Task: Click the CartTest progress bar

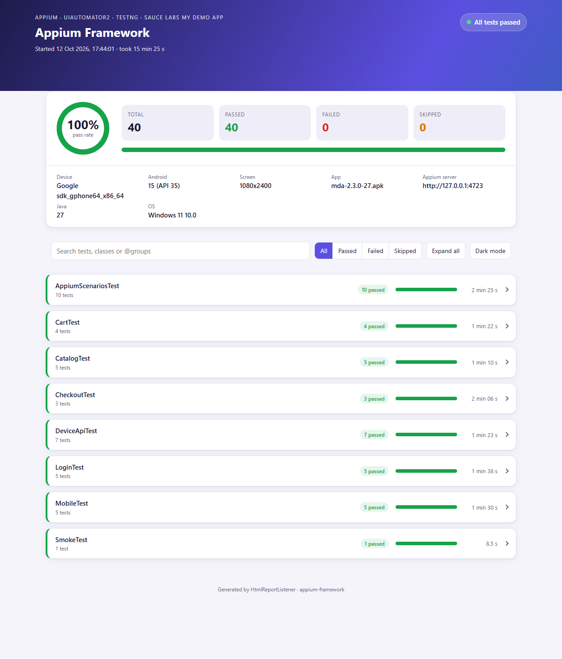Action: (426, 326)
